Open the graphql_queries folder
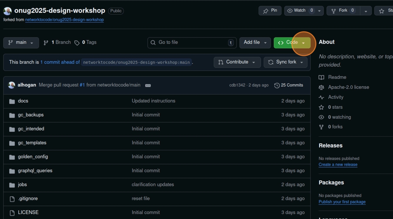The image size is (393, 219). [35, 171]
